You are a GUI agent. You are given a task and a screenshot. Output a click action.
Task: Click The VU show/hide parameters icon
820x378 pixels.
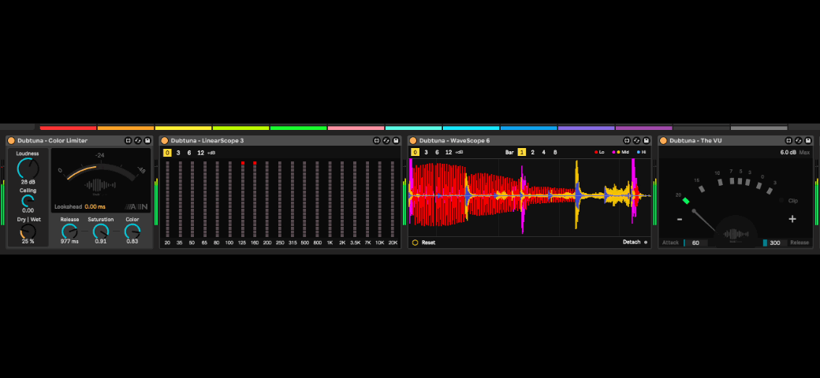(788, 140)
